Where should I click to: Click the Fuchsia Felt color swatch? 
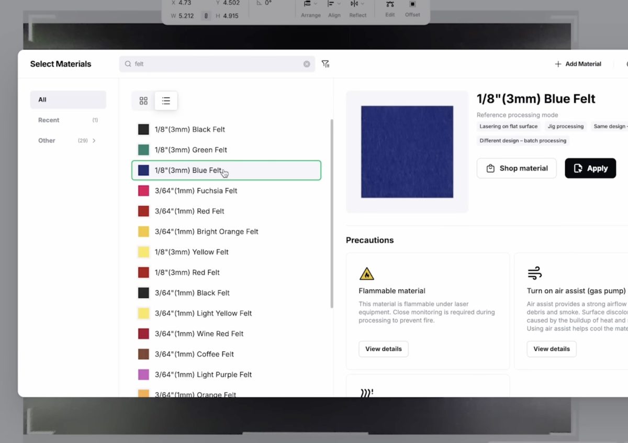pyautogui.click(x=143, y=190)
